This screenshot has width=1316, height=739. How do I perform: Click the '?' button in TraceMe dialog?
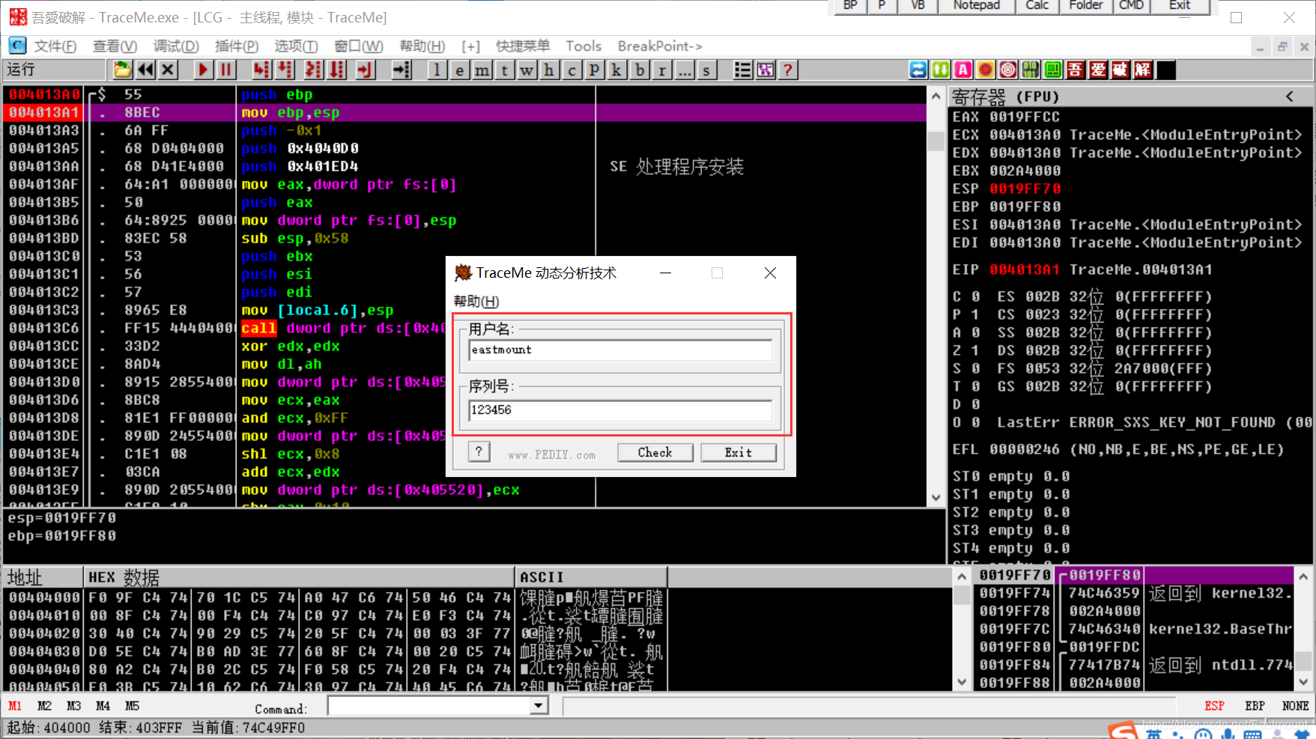[479, 451]
